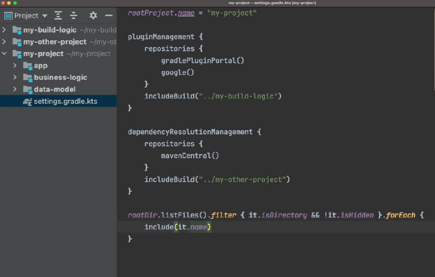Click google() repository call
This screenshot has height=277, width=435.
178,73
